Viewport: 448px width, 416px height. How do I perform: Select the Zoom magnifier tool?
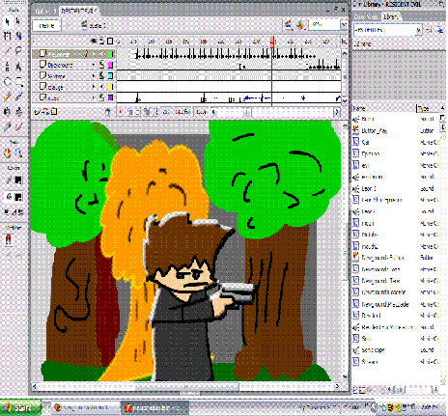[x=18, y=153]
